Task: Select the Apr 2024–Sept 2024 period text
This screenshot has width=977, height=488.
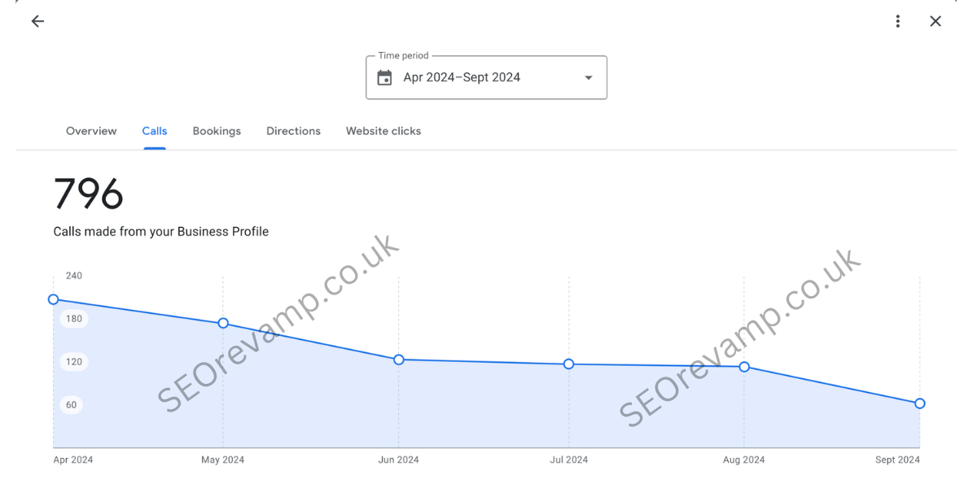Action: click(x=462, y=78)
